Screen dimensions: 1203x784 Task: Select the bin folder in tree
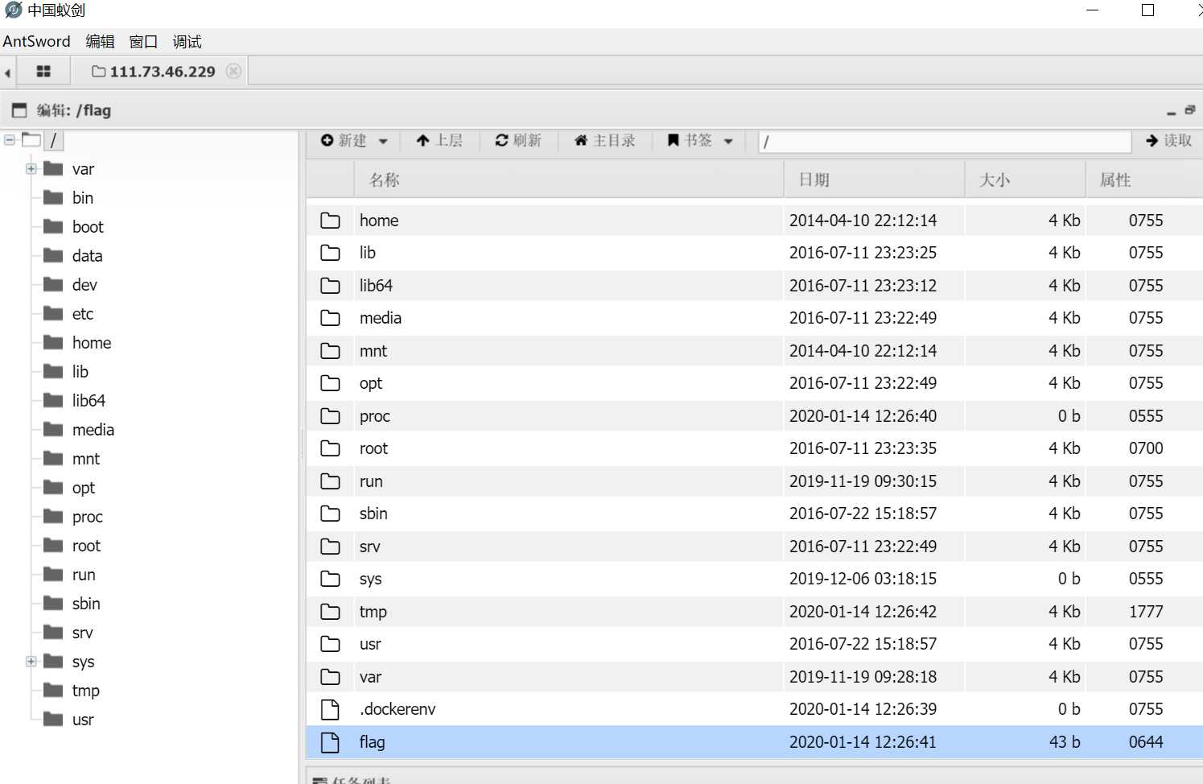point(82,198)
